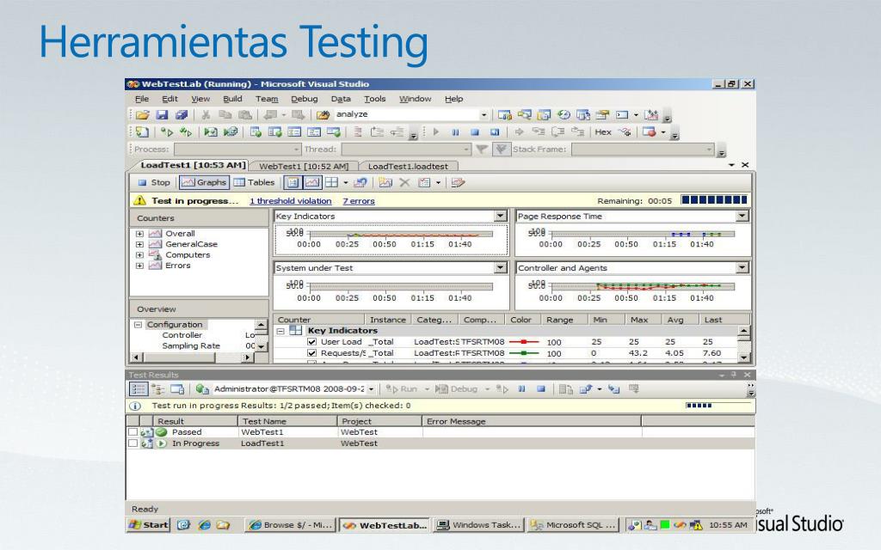Open the Controller and Agents graph dropdown

[742, 268]
